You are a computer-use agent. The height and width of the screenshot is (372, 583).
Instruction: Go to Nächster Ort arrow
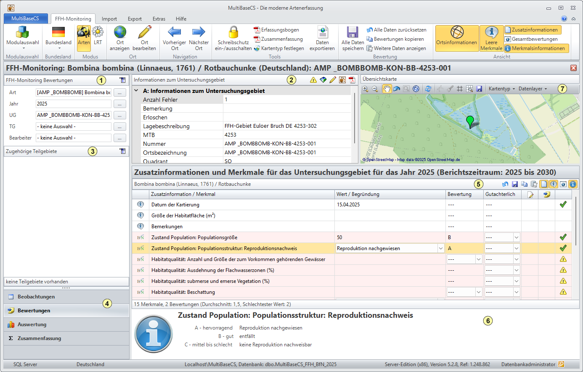point(199,33)
